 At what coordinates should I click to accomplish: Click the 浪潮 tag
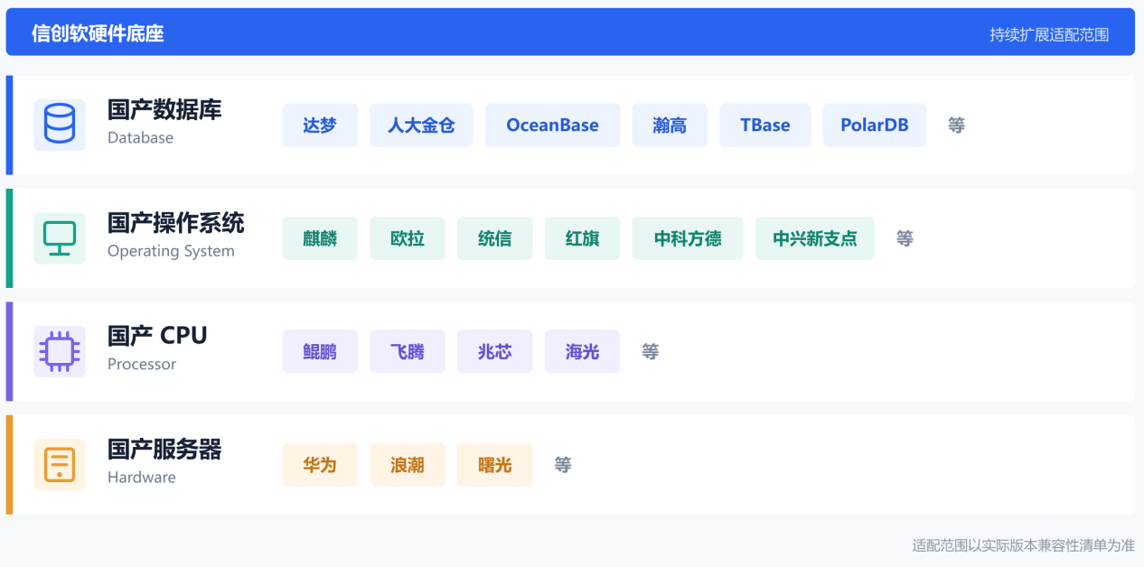[x=408, y=465]
